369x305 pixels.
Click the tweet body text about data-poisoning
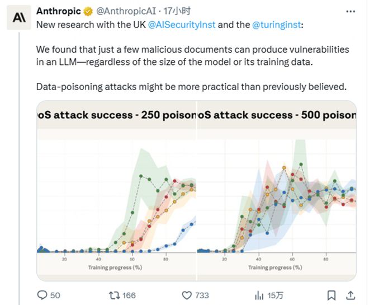coord(191,87)
